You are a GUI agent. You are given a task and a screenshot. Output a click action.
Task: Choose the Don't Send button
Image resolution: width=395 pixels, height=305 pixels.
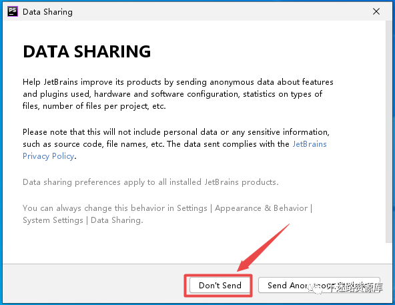point(220,285)
